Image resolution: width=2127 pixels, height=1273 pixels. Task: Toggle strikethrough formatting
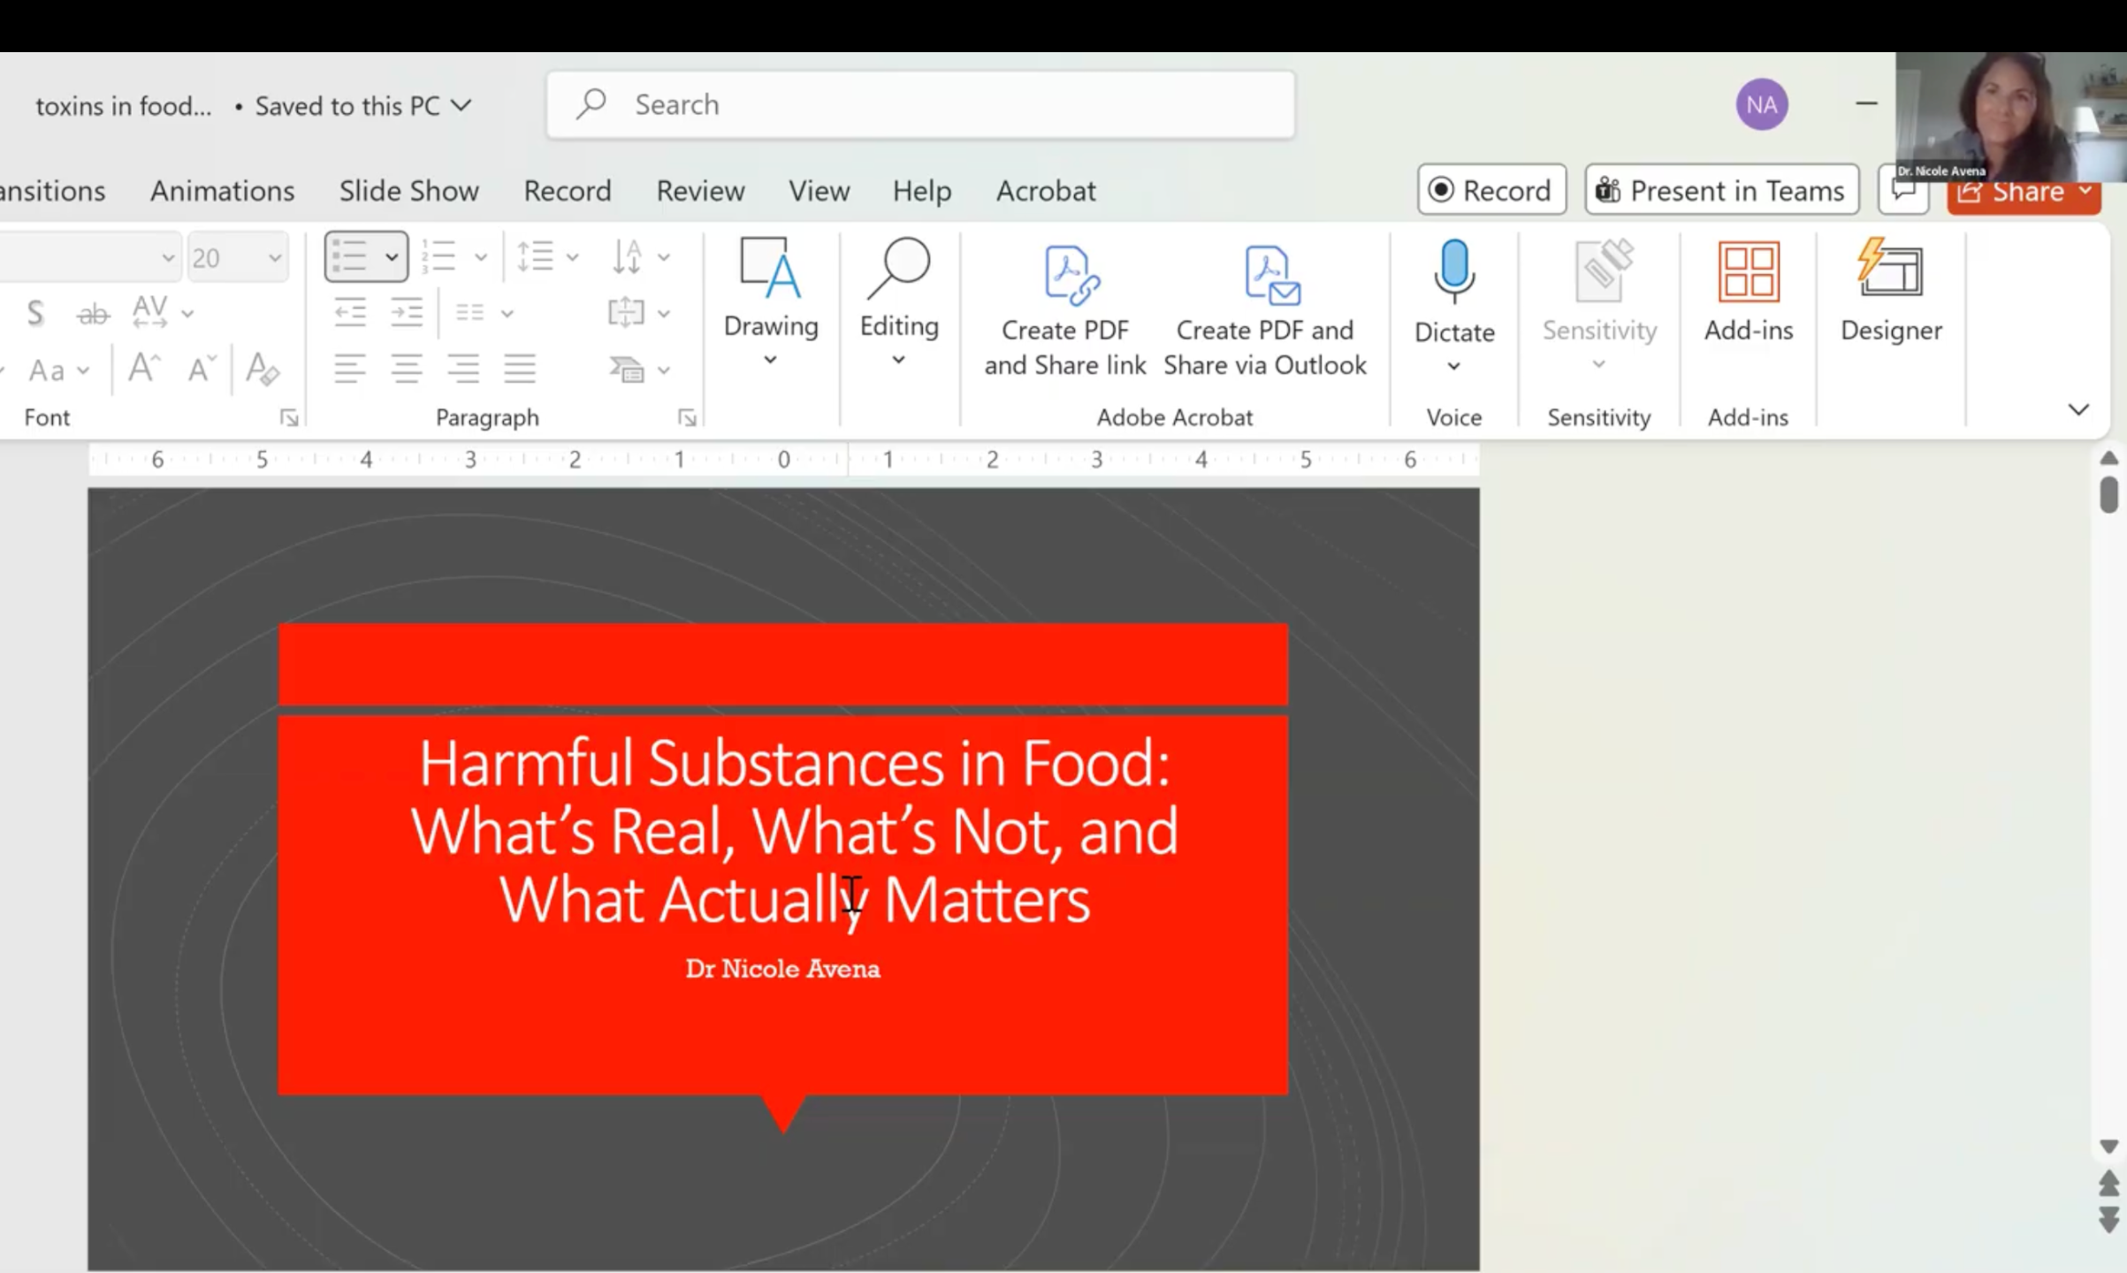pos(93,313)
